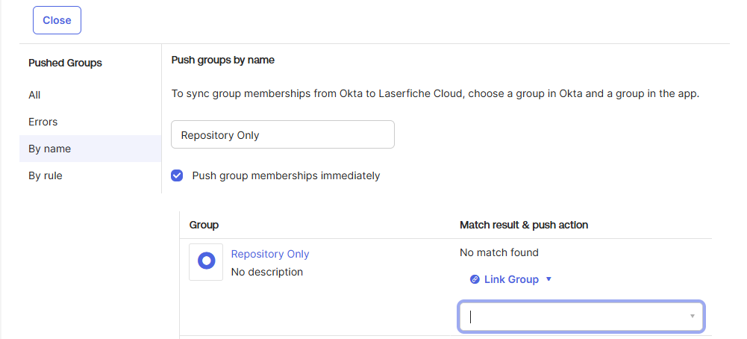Show All pushed groups
Screen dimensions: 747x339
coord(34,95)
